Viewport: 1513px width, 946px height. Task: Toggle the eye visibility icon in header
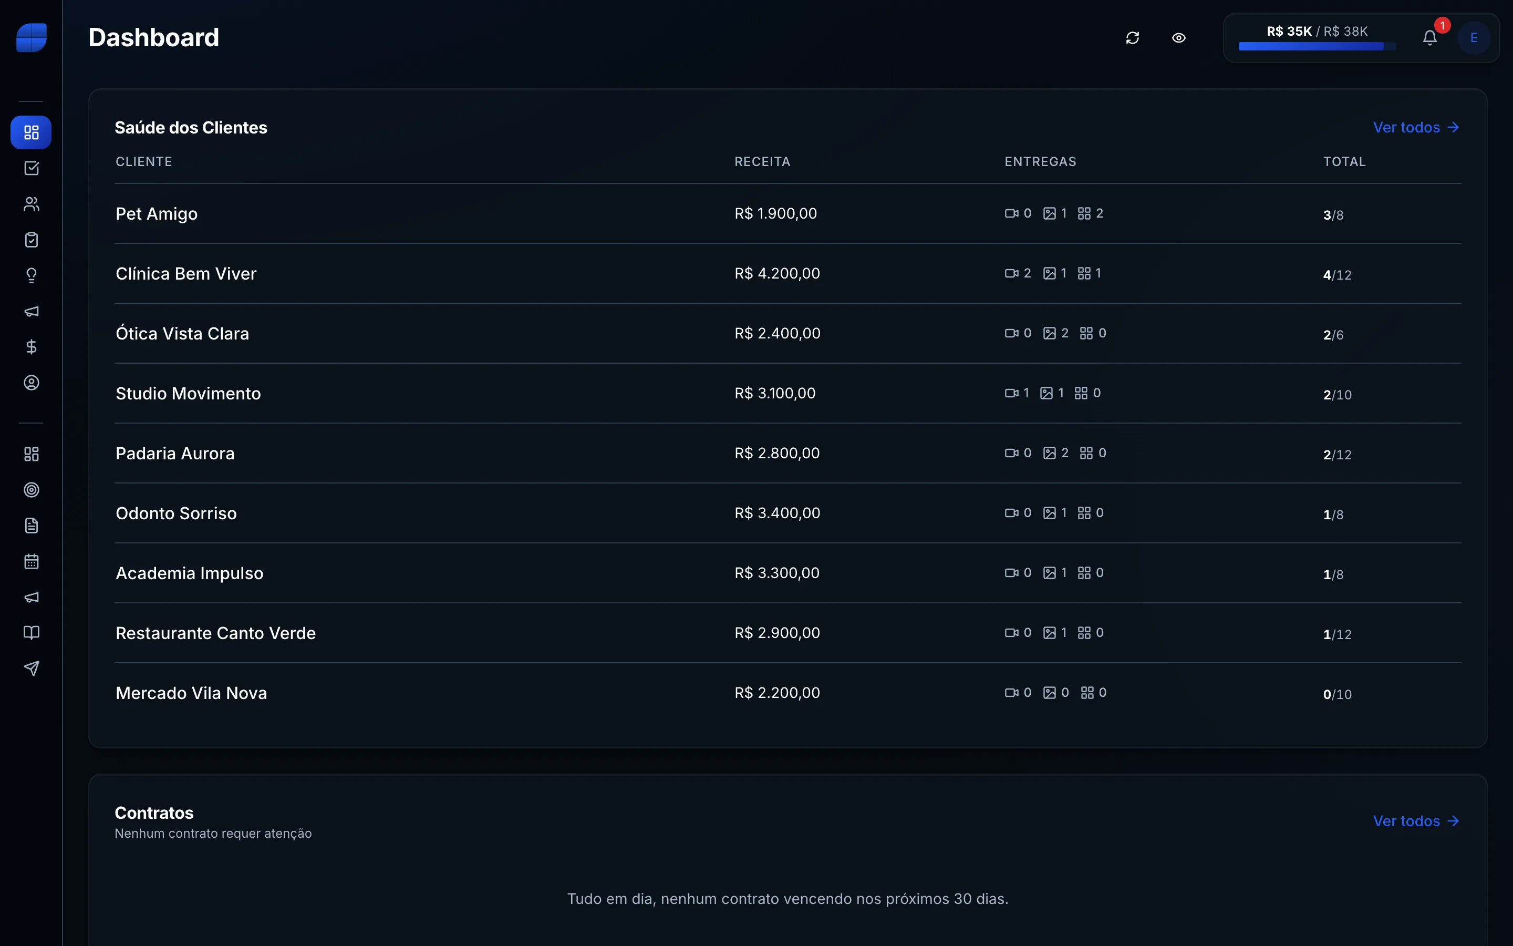pyautogui.click(x=1178, y=38)
